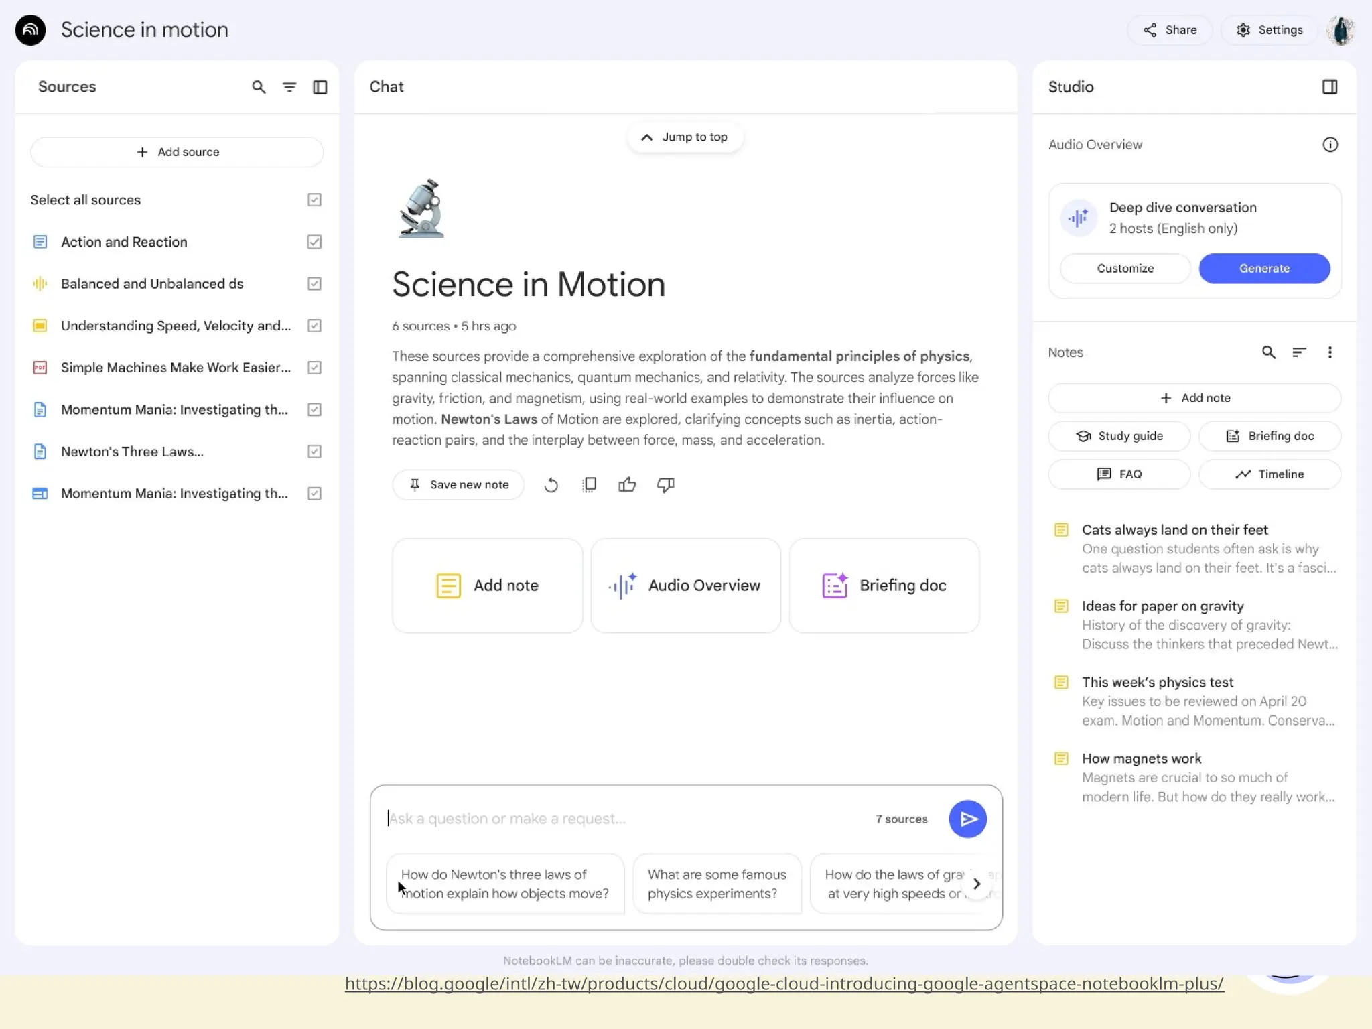Open Settings
This screenshot has height=1029, width=1372.
pos(1270,30)
